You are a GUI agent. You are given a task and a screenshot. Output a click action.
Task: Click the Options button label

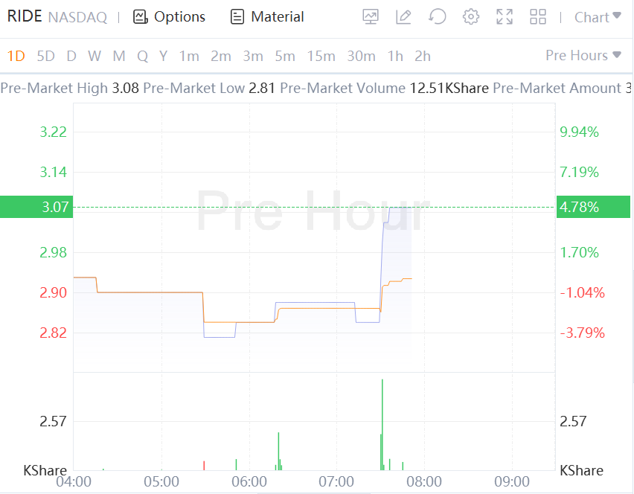pos(179,16)
